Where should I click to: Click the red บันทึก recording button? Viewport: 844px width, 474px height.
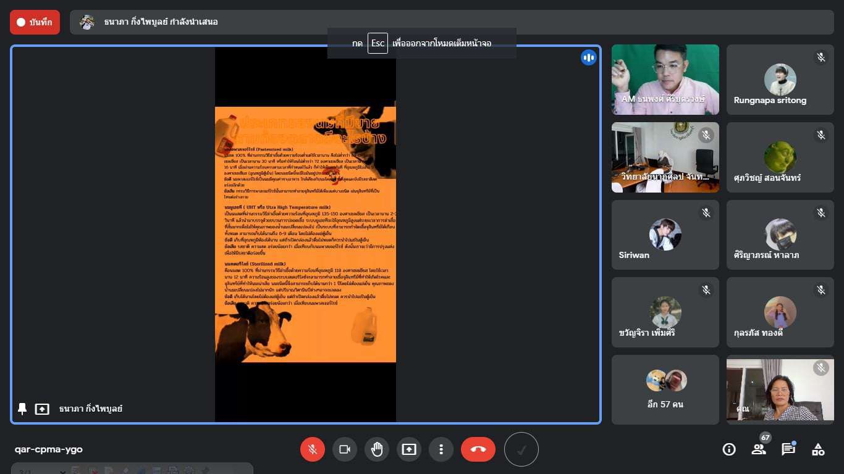click(x=35, y=22)
